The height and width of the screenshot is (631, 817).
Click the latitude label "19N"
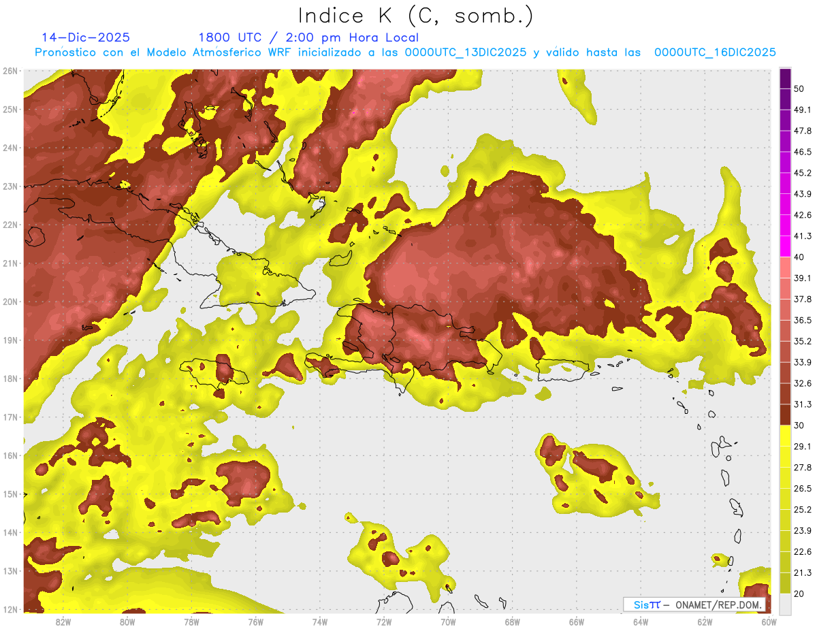pyautogui.click(x=10, y=340)
